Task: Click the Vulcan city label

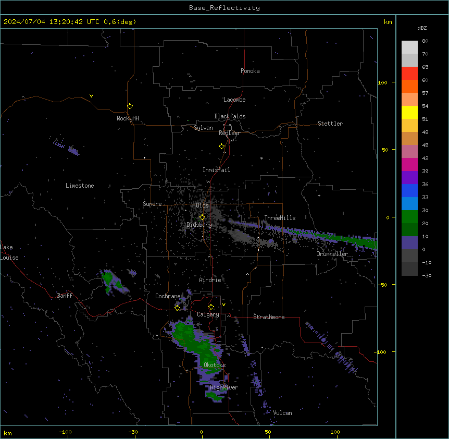Action: click(282, 413)
